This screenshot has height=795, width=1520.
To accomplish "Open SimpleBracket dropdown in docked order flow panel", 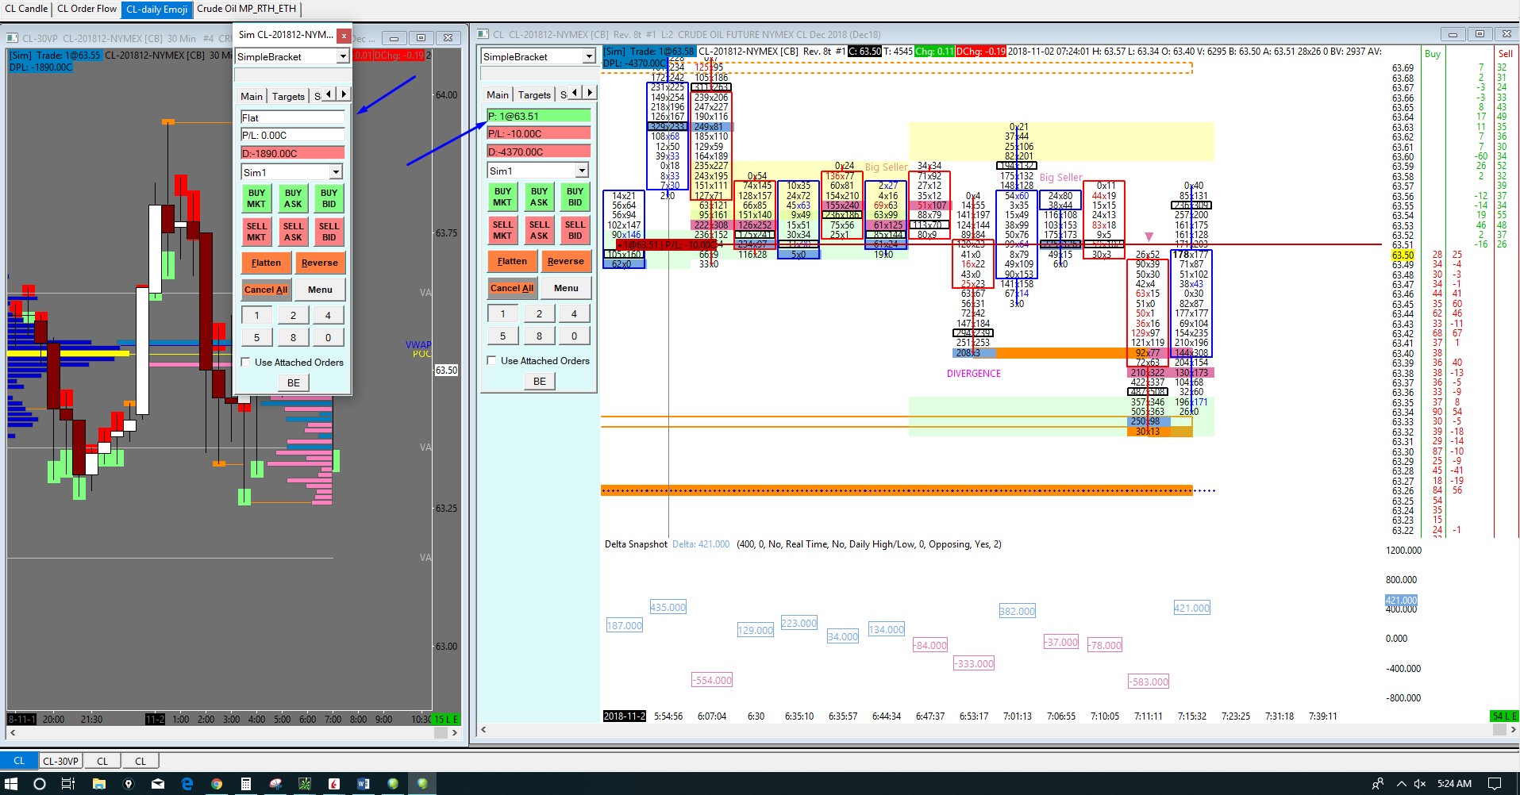I will pyautogui.click(x=588, y=57).
